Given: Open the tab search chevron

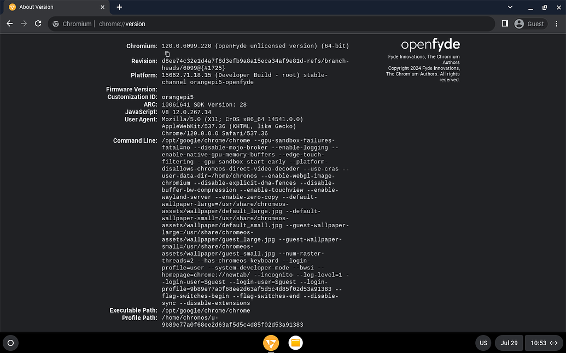Looking at the screenshot, I should pos(510,8).
